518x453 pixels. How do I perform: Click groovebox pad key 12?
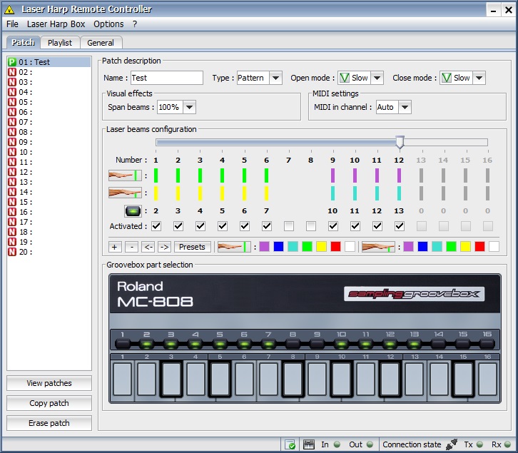point(390,379)
